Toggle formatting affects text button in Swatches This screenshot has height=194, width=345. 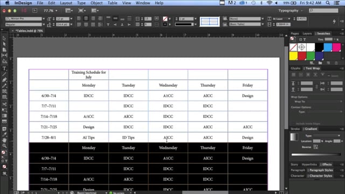(305, 39)
